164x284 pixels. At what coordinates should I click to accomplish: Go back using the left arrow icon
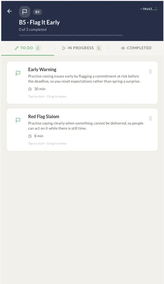click(x=9, y=11)
